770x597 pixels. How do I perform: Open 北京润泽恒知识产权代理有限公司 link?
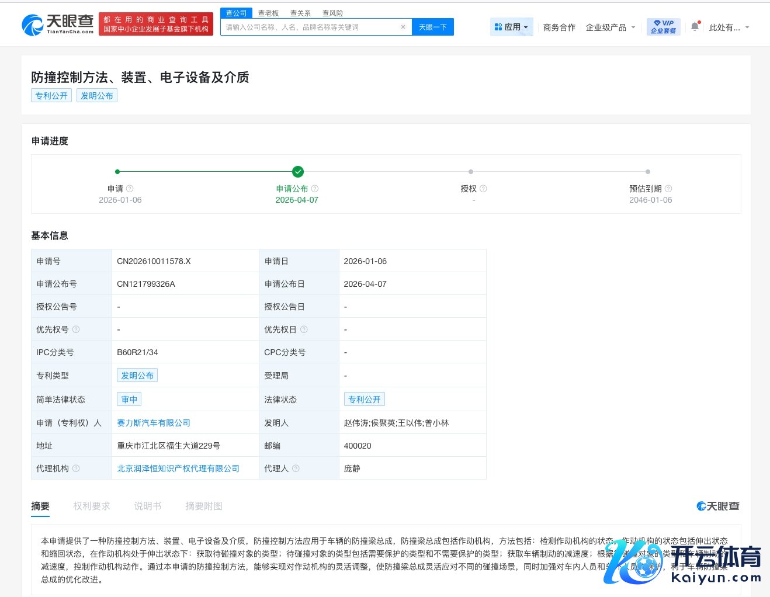tap(178, 468)
